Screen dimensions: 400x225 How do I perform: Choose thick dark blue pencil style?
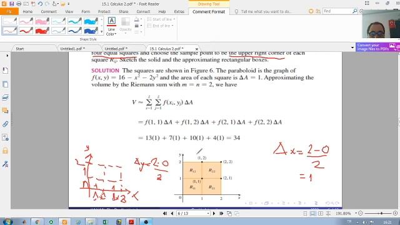tap(91, 31)
